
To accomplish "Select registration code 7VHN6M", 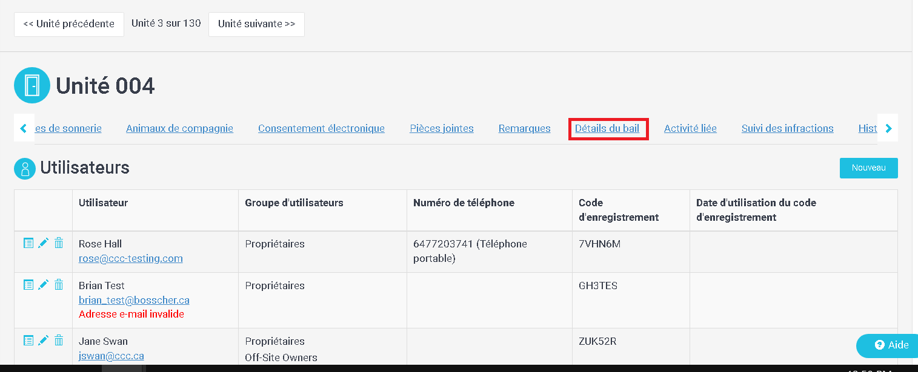I will [x=600, y=244].
